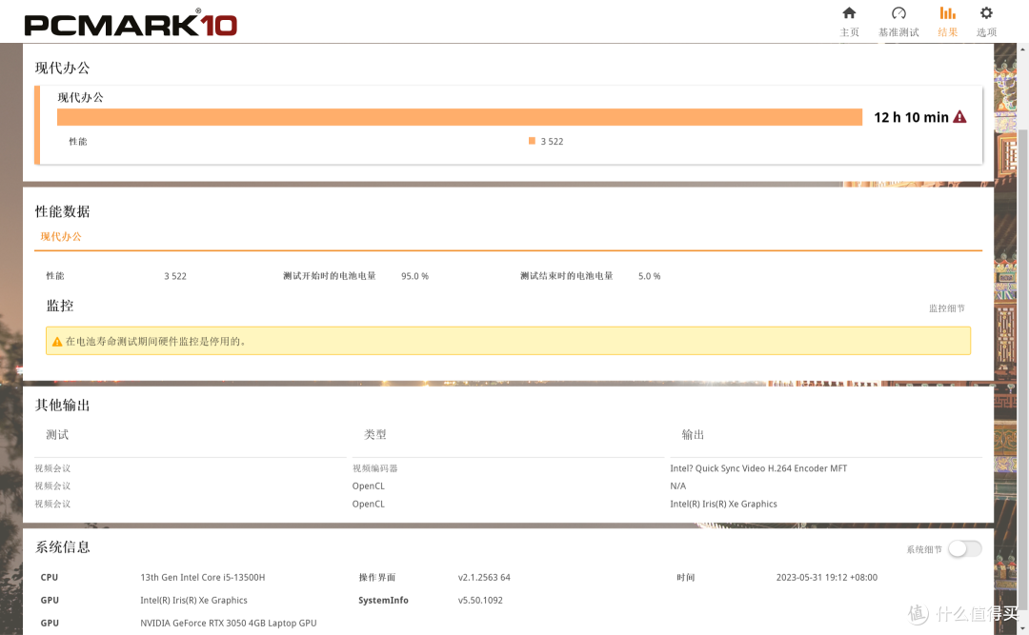Click the 12 h 10 min result text
Viewport: 1029px width, 635px height.
(911, 117)
